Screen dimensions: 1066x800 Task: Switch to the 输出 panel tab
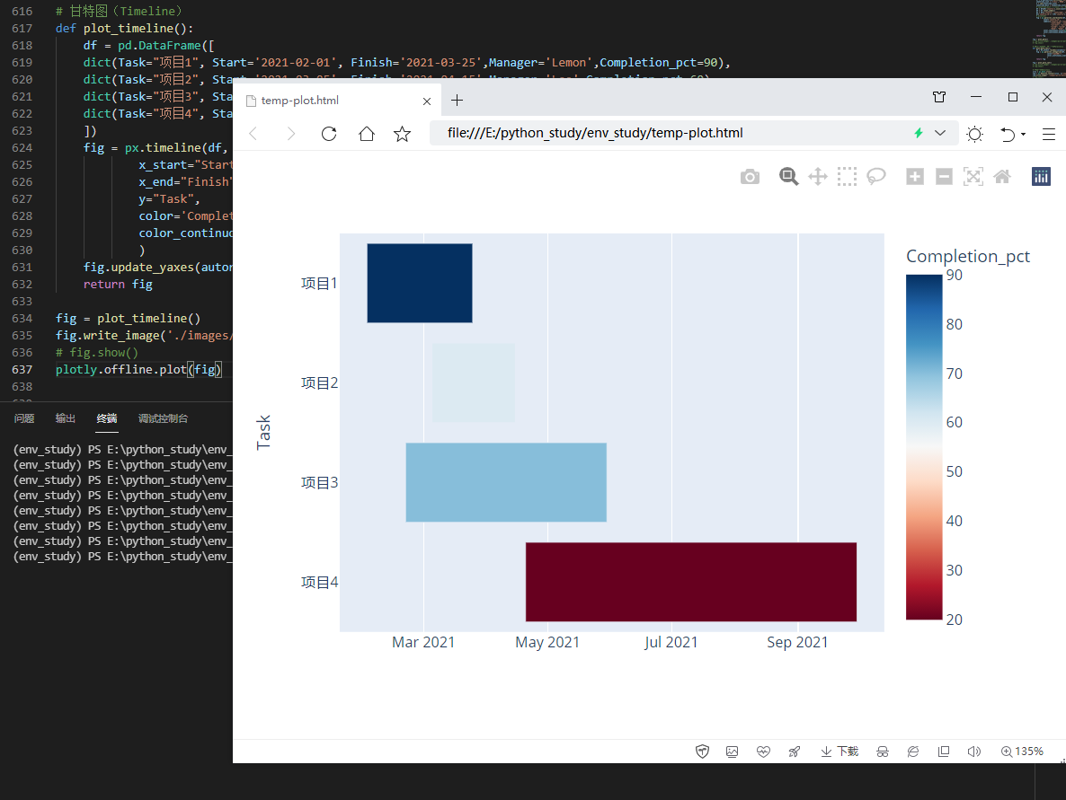[x=64, y=418]
